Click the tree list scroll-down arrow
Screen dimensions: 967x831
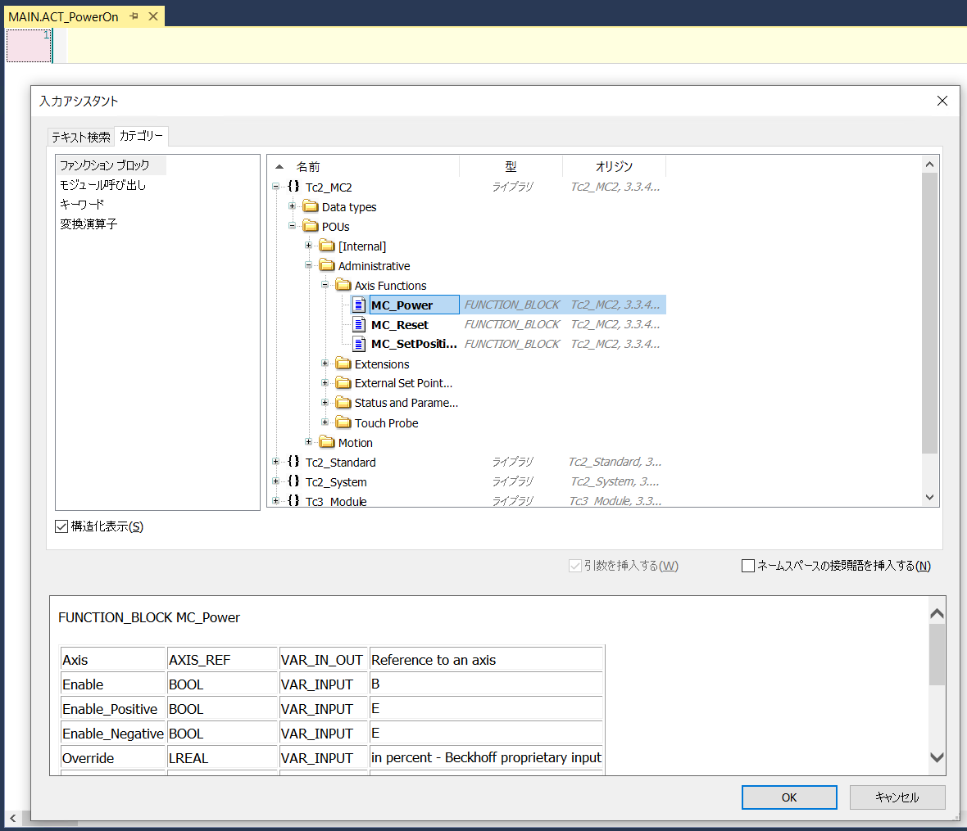pos(930,497)
